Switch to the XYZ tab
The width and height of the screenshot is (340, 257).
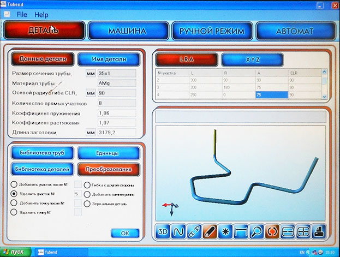pos(252,59)
